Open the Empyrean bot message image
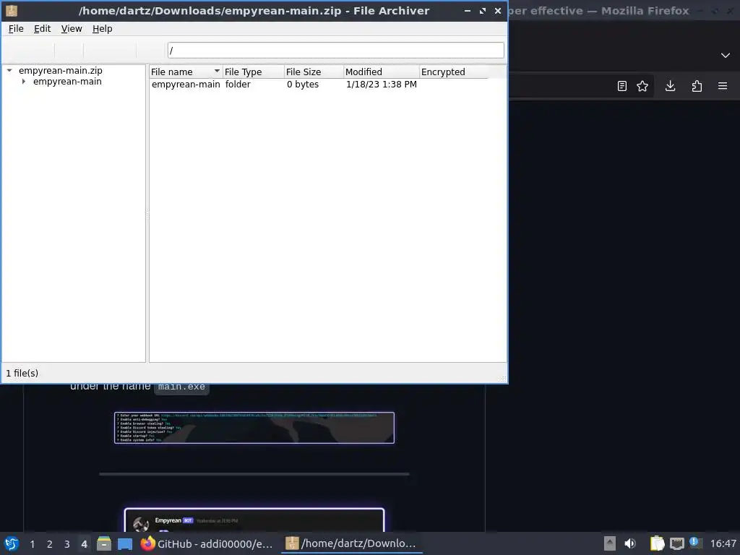The height and width of the screenshot is (555, 740). click(254, 520)
